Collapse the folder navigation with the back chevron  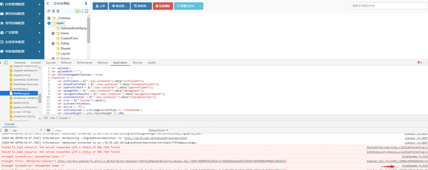(x=48, y=4)
